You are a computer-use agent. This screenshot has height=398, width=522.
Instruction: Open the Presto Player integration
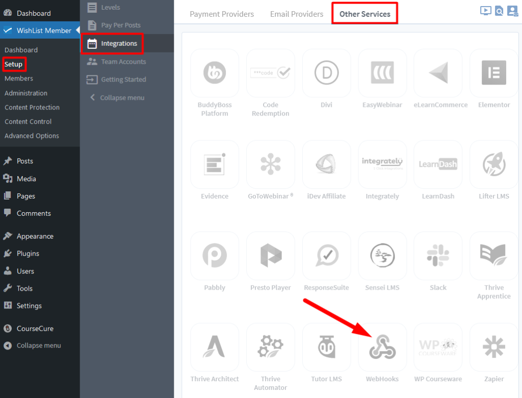(x=270, y=256)
